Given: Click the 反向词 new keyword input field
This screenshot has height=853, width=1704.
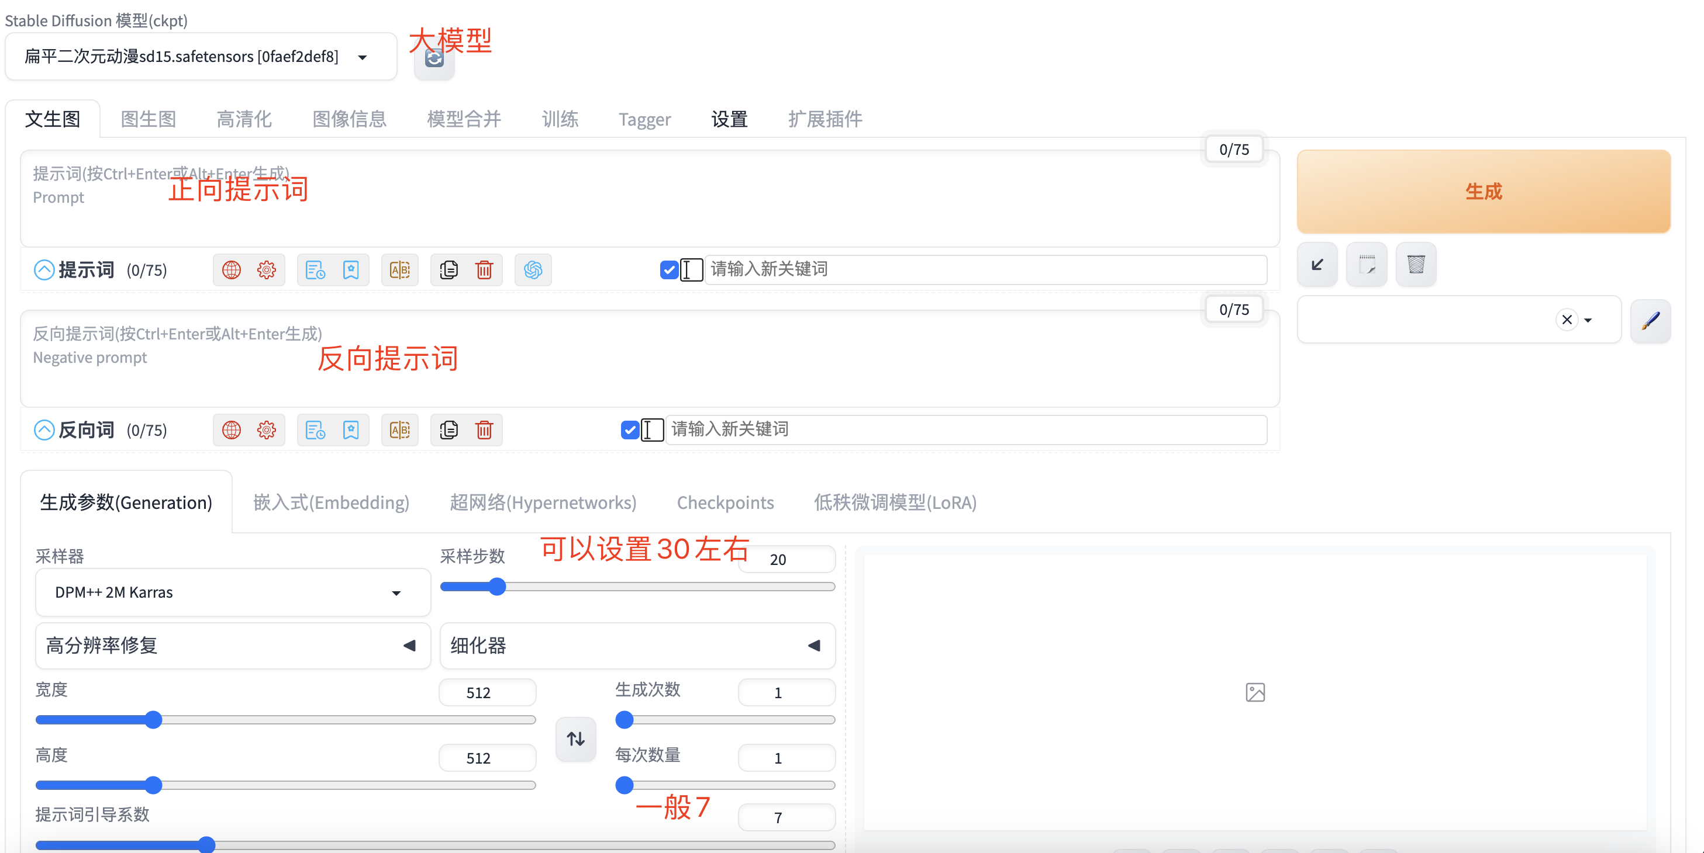Looking at the screenshot, I should coord(966,429).
